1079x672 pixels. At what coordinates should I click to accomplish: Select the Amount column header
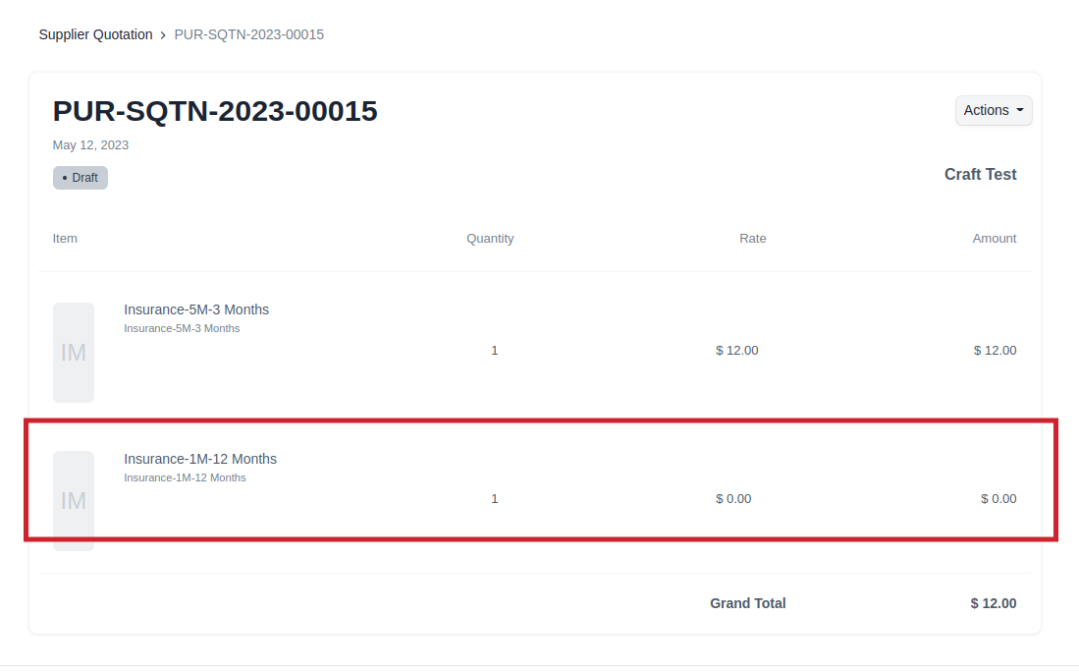995,238
